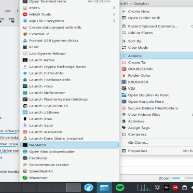Click the Launch Kinfocenter icon
193x193 pixels.
(25, 93)
